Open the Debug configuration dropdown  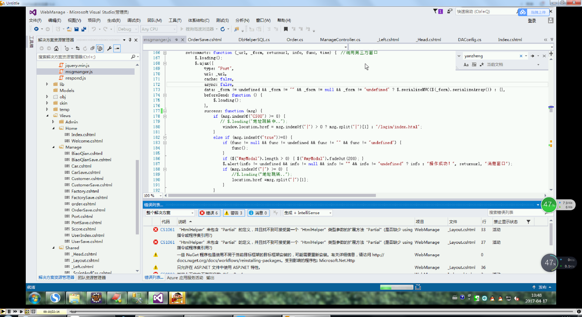point(128,29)
